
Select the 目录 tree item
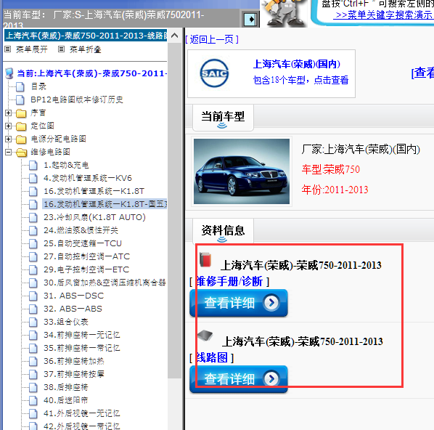(x=38, y=86)
